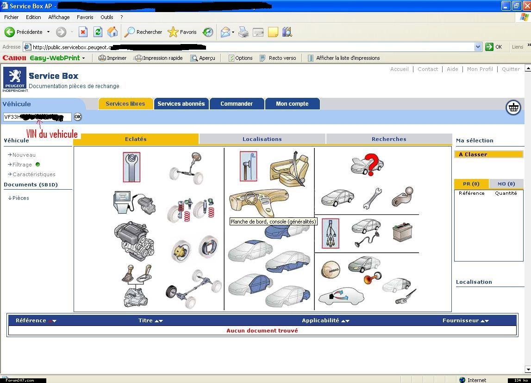Select the brake disc caliper icon
The height and width of the screenshot is (383, 531).
(x=181, y=251)
